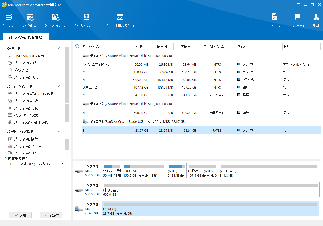Select システムで予約 50 MB block in map
323x226 pixels.
coord(112,170)
